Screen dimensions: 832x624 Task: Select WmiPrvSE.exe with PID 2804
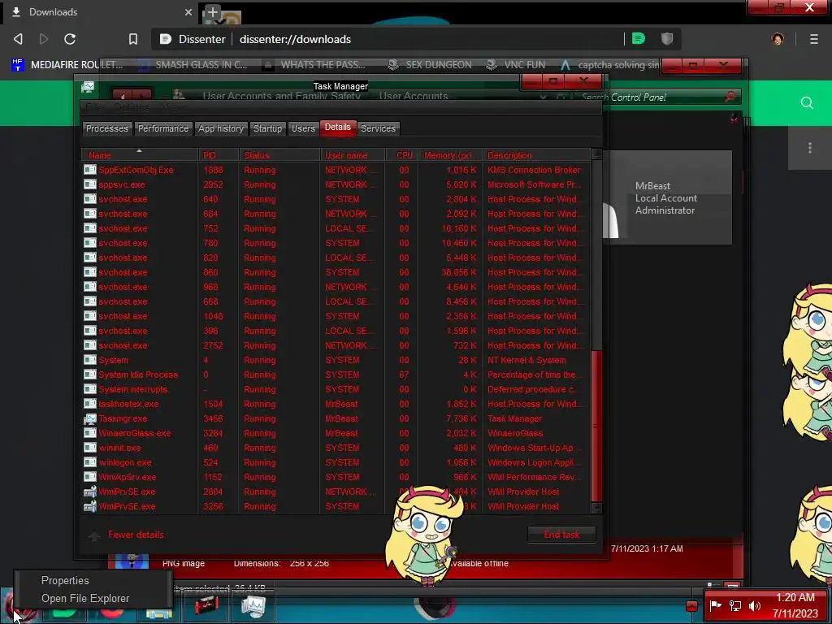pos(336,492)
